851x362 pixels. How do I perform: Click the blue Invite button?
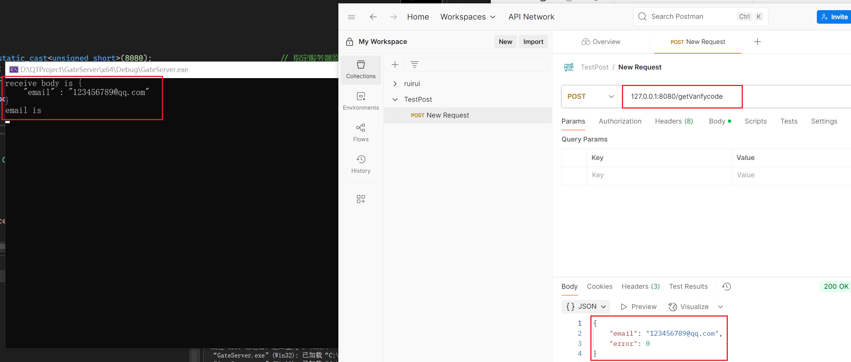pyautogui.click(x=834, y=17)
